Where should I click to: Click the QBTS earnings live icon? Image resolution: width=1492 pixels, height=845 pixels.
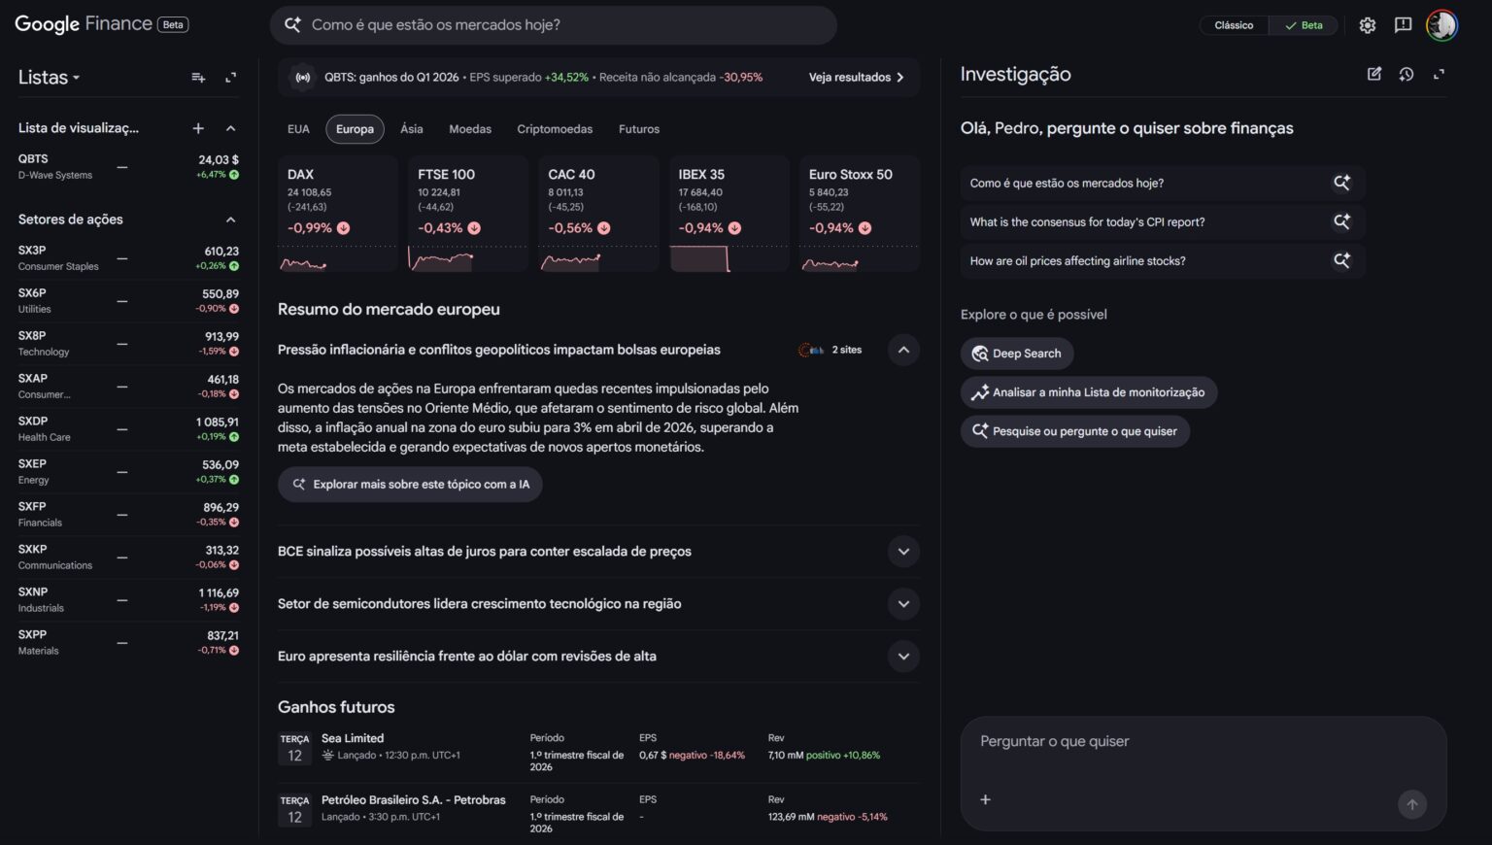303,78
